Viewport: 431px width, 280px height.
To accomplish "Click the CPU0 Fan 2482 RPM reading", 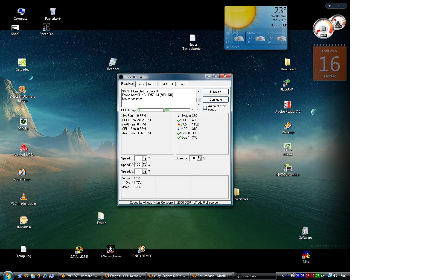I will click(136, 120).
